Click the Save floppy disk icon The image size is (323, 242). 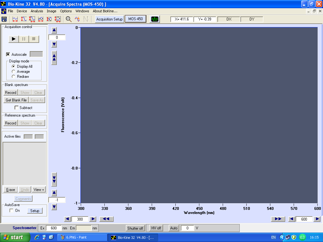coord(4,19)
